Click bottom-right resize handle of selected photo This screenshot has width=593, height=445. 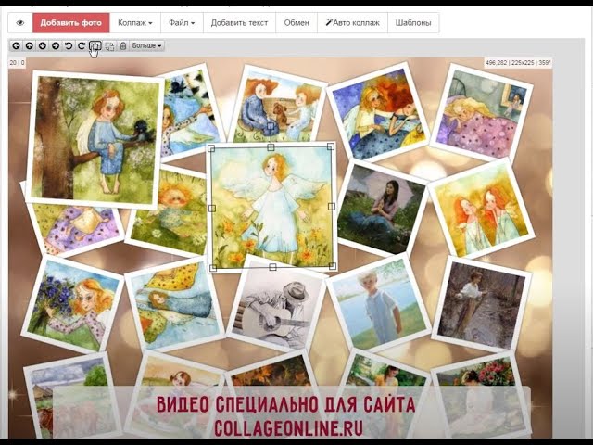333,266
